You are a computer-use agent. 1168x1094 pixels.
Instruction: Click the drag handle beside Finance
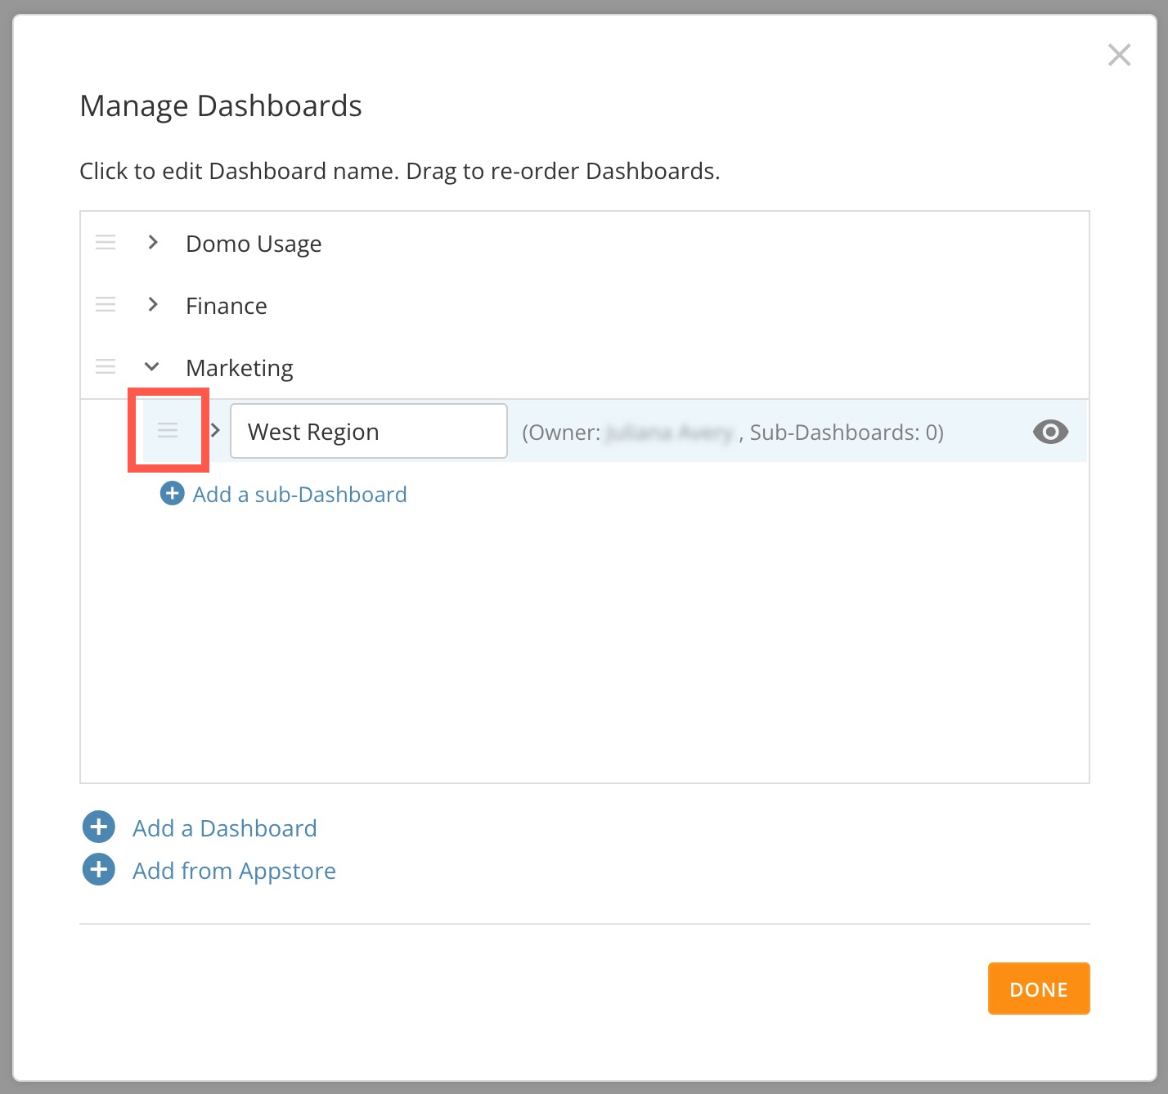(106, 304)
